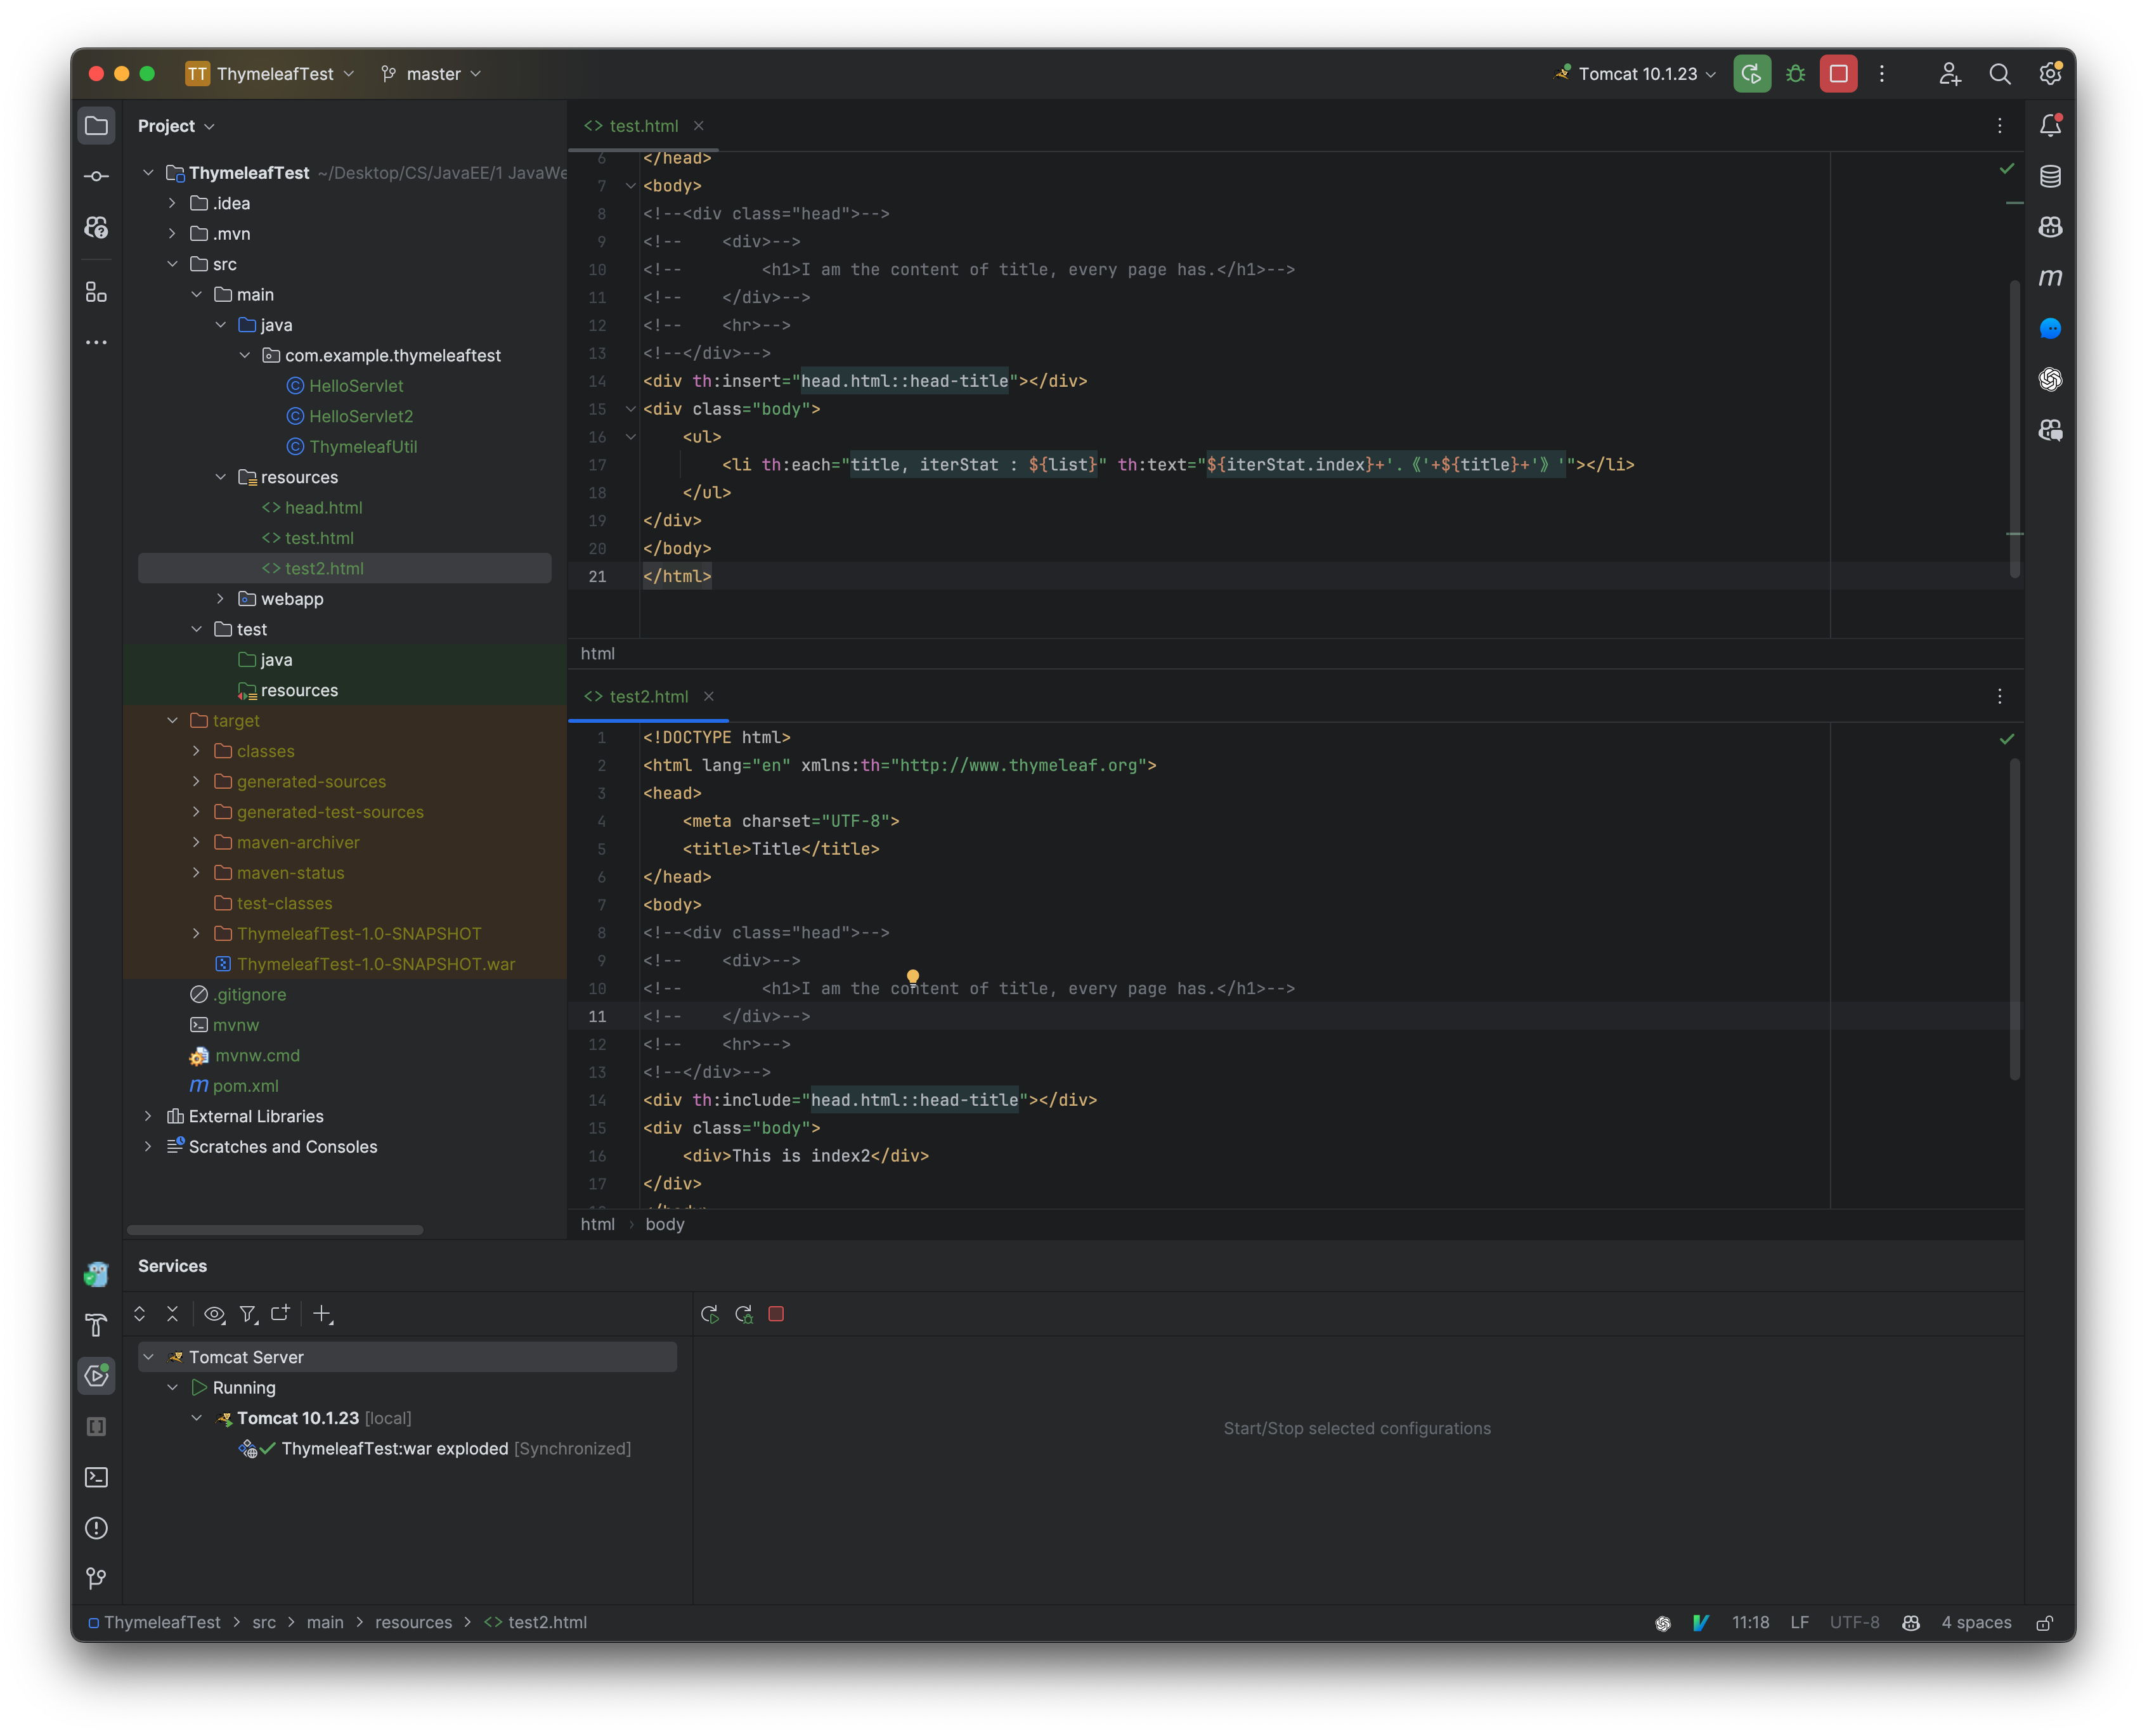Collapse the Tomcat Server services node
This screenshot has width=2147, height=1736.
point(148,1357)
